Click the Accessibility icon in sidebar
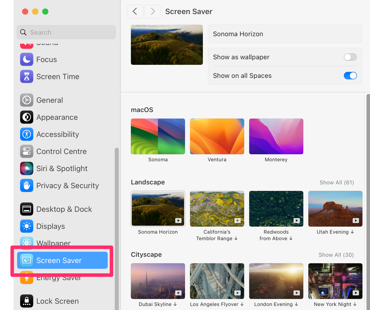370x310 pixels. (27, 134)
